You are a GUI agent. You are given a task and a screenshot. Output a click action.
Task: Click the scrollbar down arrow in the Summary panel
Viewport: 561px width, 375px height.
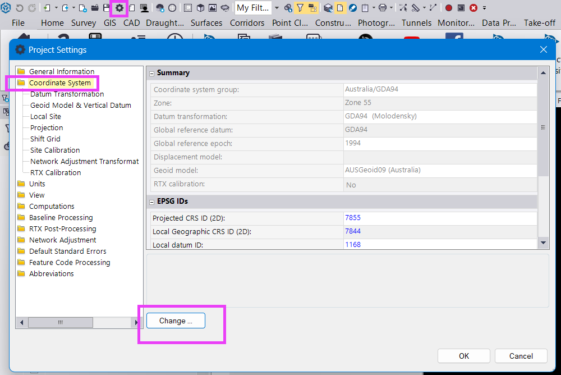[542, 242]
